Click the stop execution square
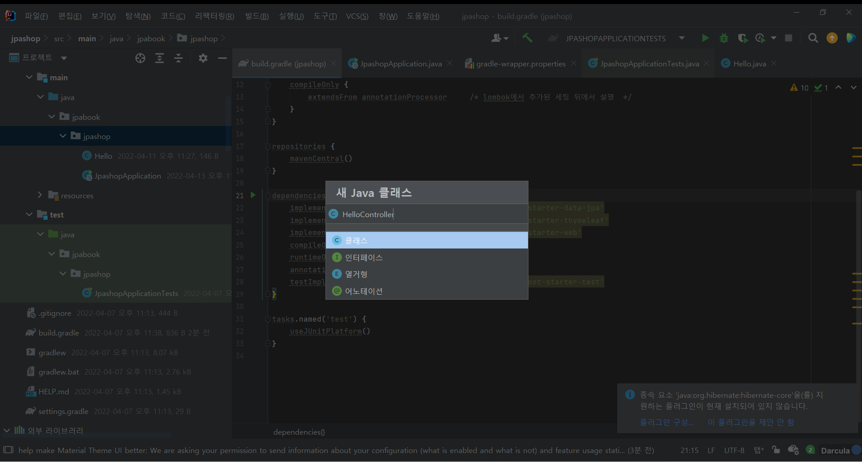Image resolution: width=862 pixels, height=462 pixels. pos(788,38)
